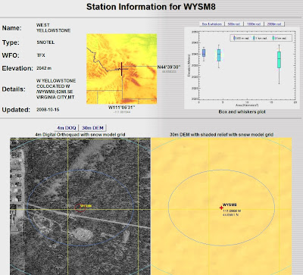Select the tall 2 km box in plot
This screenshot has width=303, height=275.
(x=279, y=60)
